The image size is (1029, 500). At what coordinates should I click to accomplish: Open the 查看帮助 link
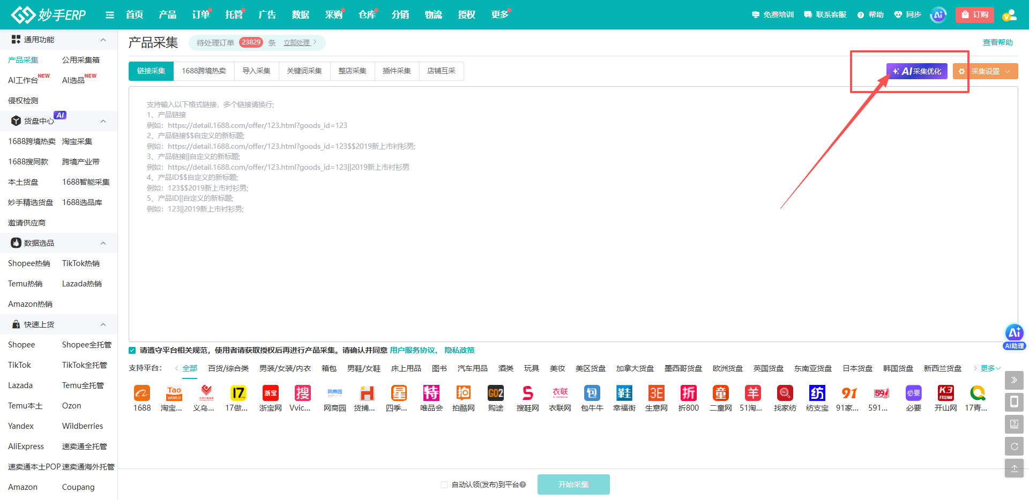click(998, 42)
